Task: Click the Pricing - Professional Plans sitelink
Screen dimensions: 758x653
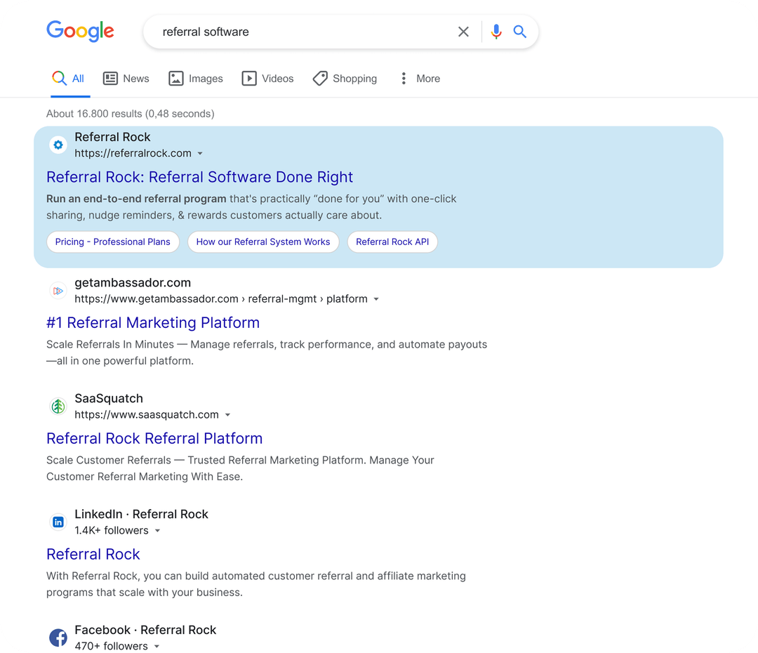Action: [x=113, y=242]
